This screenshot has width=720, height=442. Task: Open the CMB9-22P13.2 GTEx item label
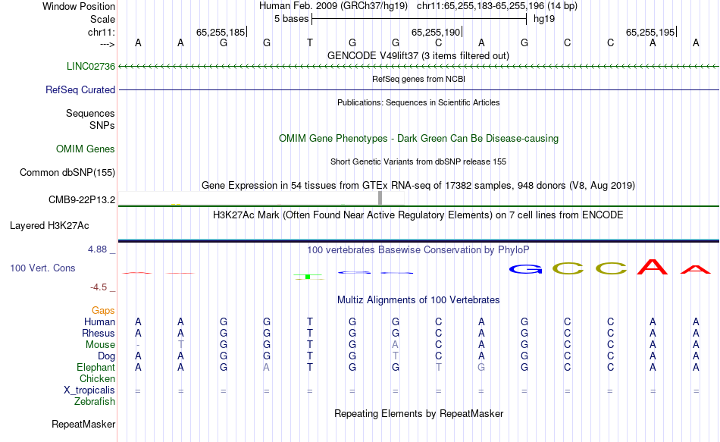click(x=82, y=200)
